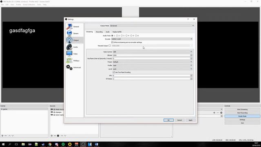This screenshot has width=261, height=147.
Task: Click Apply in the Settings dialog
Action: (190, 120)
